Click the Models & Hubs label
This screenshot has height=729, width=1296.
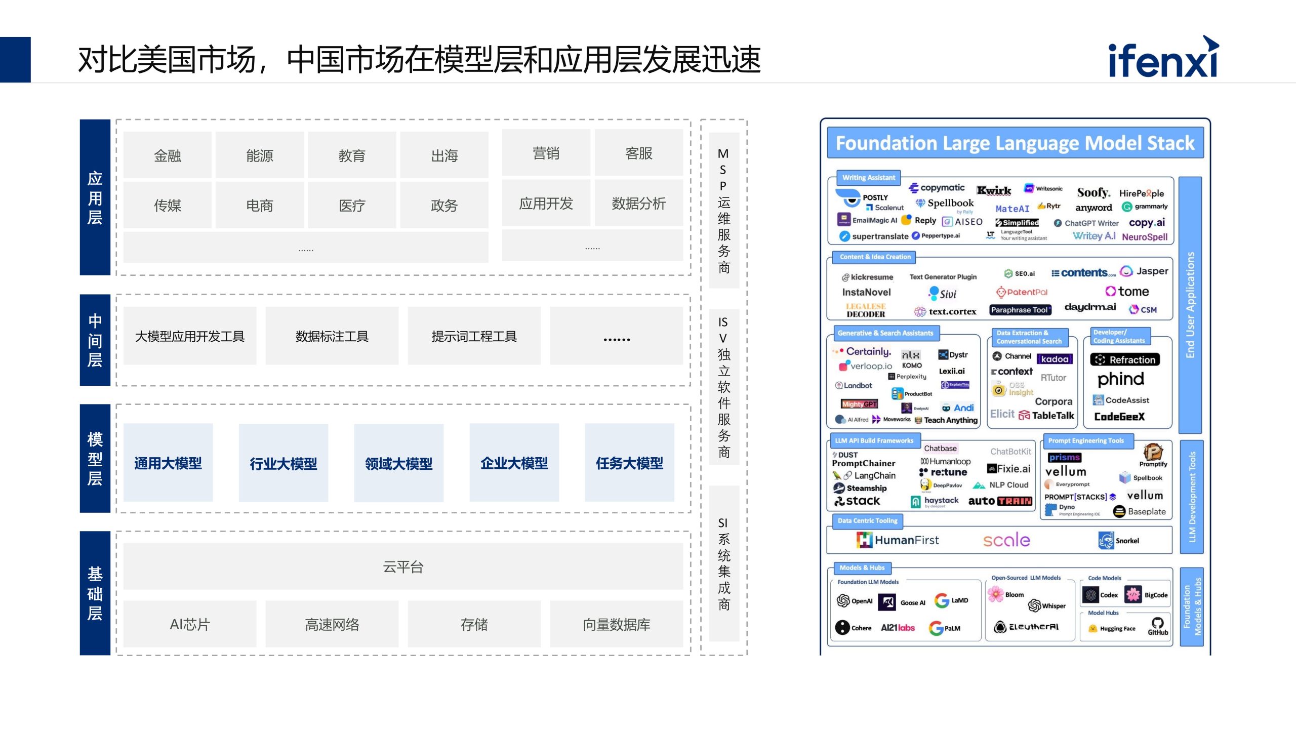click(862, 568)
